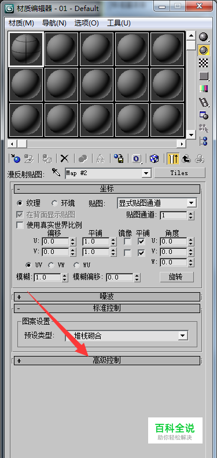217x458 pixels.
Task: Click the 旋转 button
Action: coord(176,277)
